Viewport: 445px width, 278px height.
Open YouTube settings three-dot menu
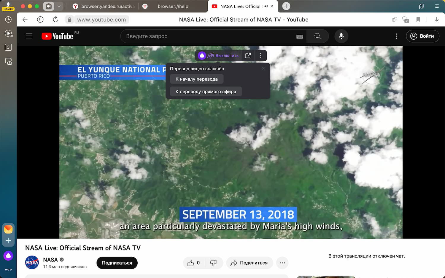point(396,36)
